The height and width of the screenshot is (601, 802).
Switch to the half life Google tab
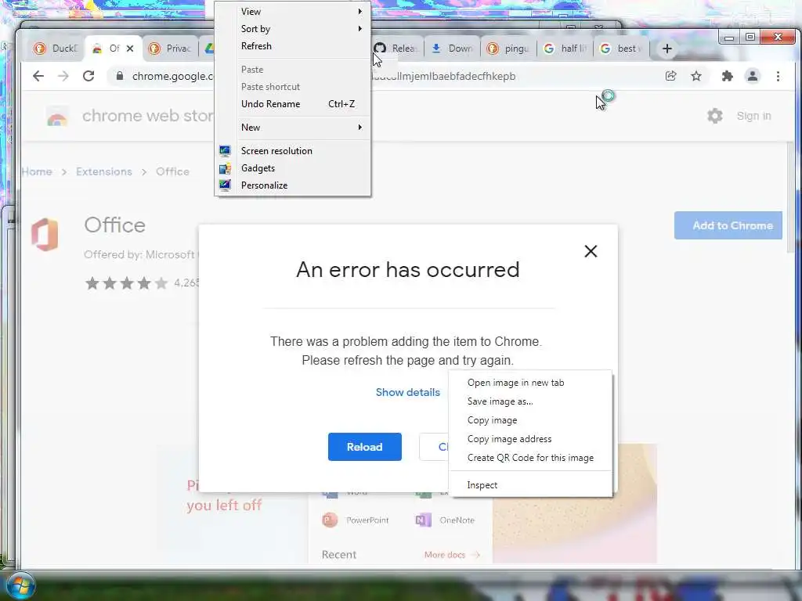[565, 49]
